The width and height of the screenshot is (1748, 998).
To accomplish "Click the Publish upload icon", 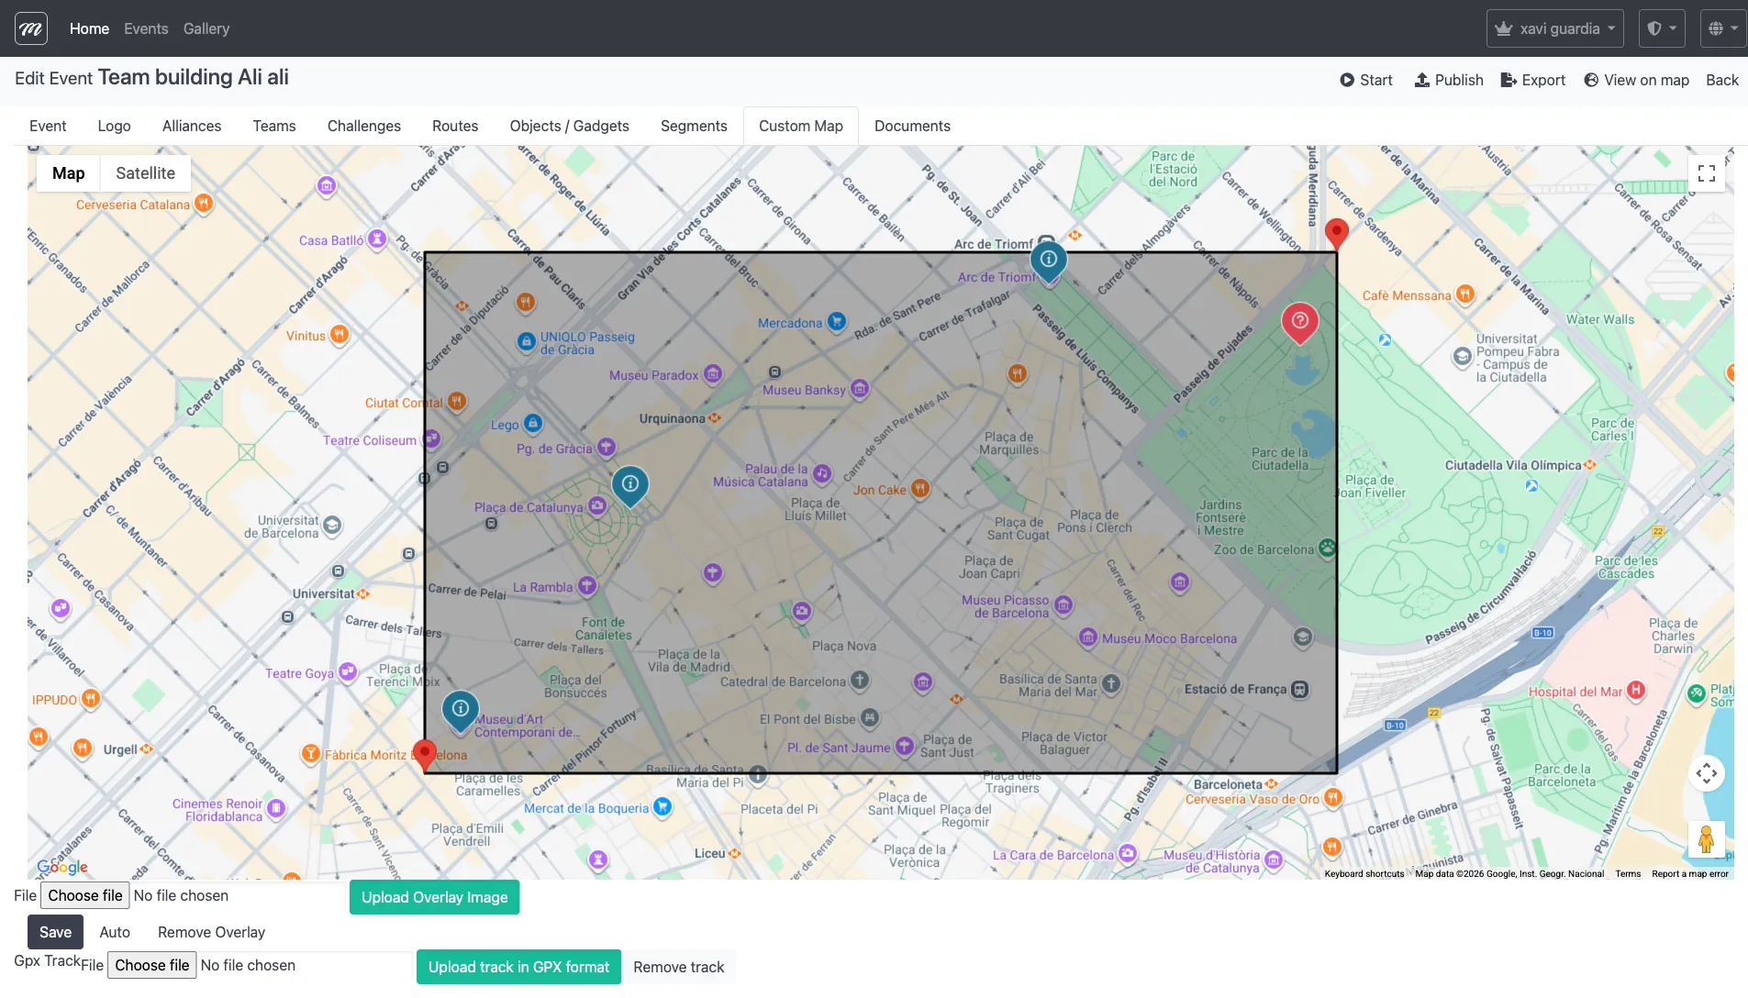I will pyautogui.click(x=1421, y=80).
